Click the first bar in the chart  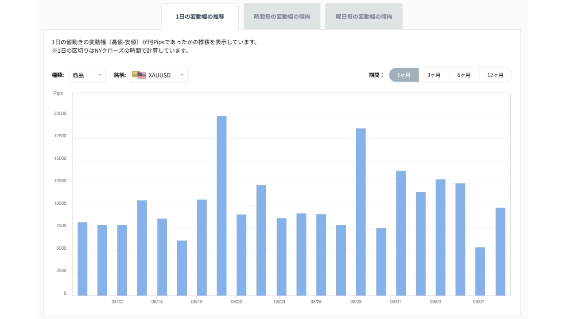[x=82, y=259]
